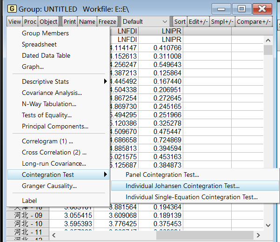Choose Covariance Analysis menu entry
The height and width of the screenshot is (242, 280).
[52, 93]
